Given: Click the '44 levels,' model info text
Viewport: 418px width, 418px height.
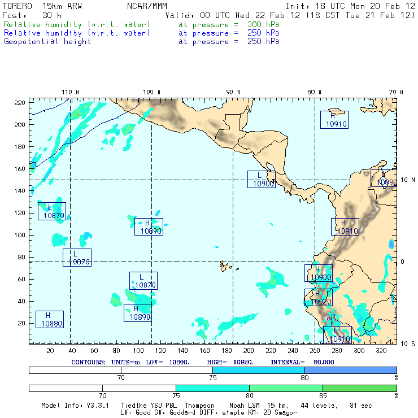Looking at the screenshot, I should (x=319, y=406).
